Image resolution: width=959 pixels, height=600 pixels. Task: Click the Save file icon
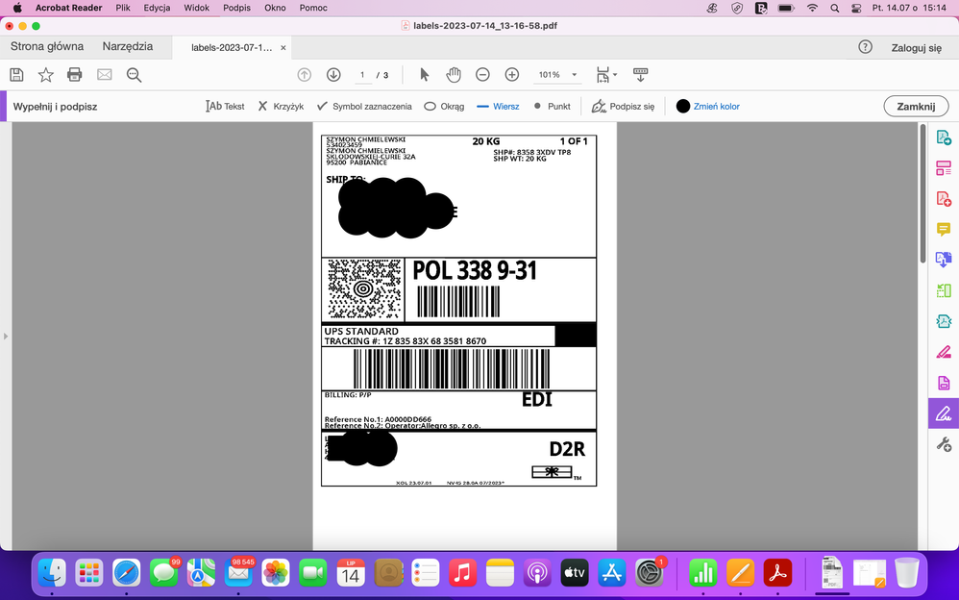click(16, 75)
